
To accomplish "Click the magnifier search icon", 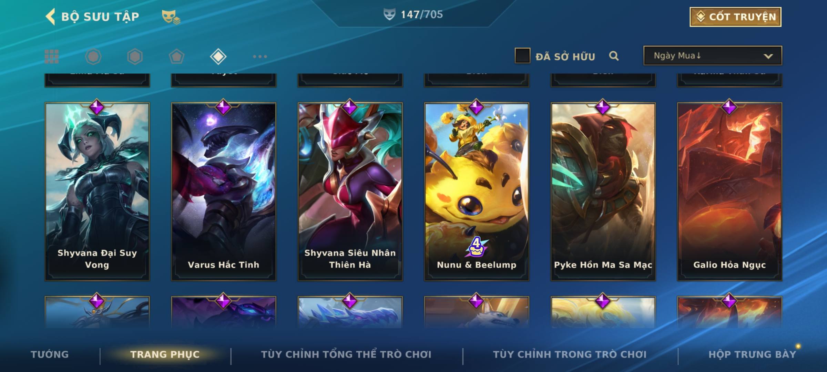I will point(614,56).
